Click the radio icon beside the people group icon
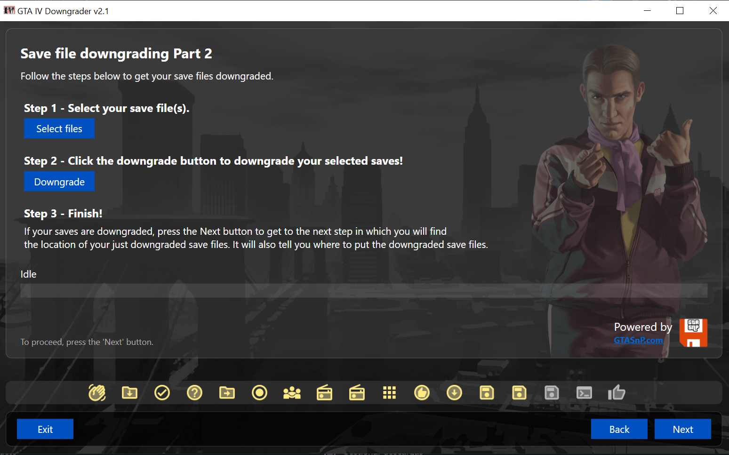Viewport: 729px width, 455px height. [x=324, y=392]
